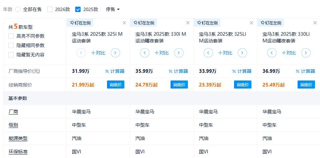Viewport: 320px width, 158px height.
Task: Open 计算器 for the 33.99万 model
Action: (x=242, y=71)
